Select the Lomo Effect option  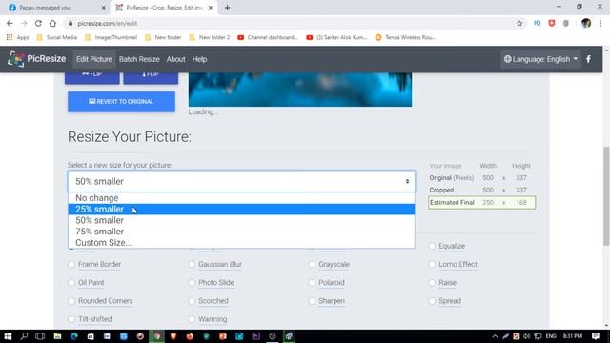click(432, 264)
